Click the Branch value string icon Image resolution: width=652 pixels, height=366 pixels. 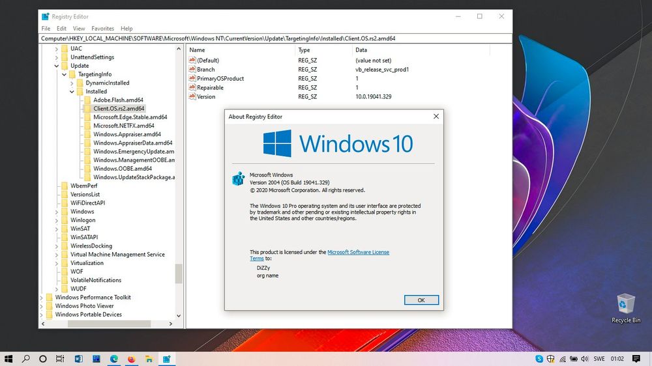point(192,69)
